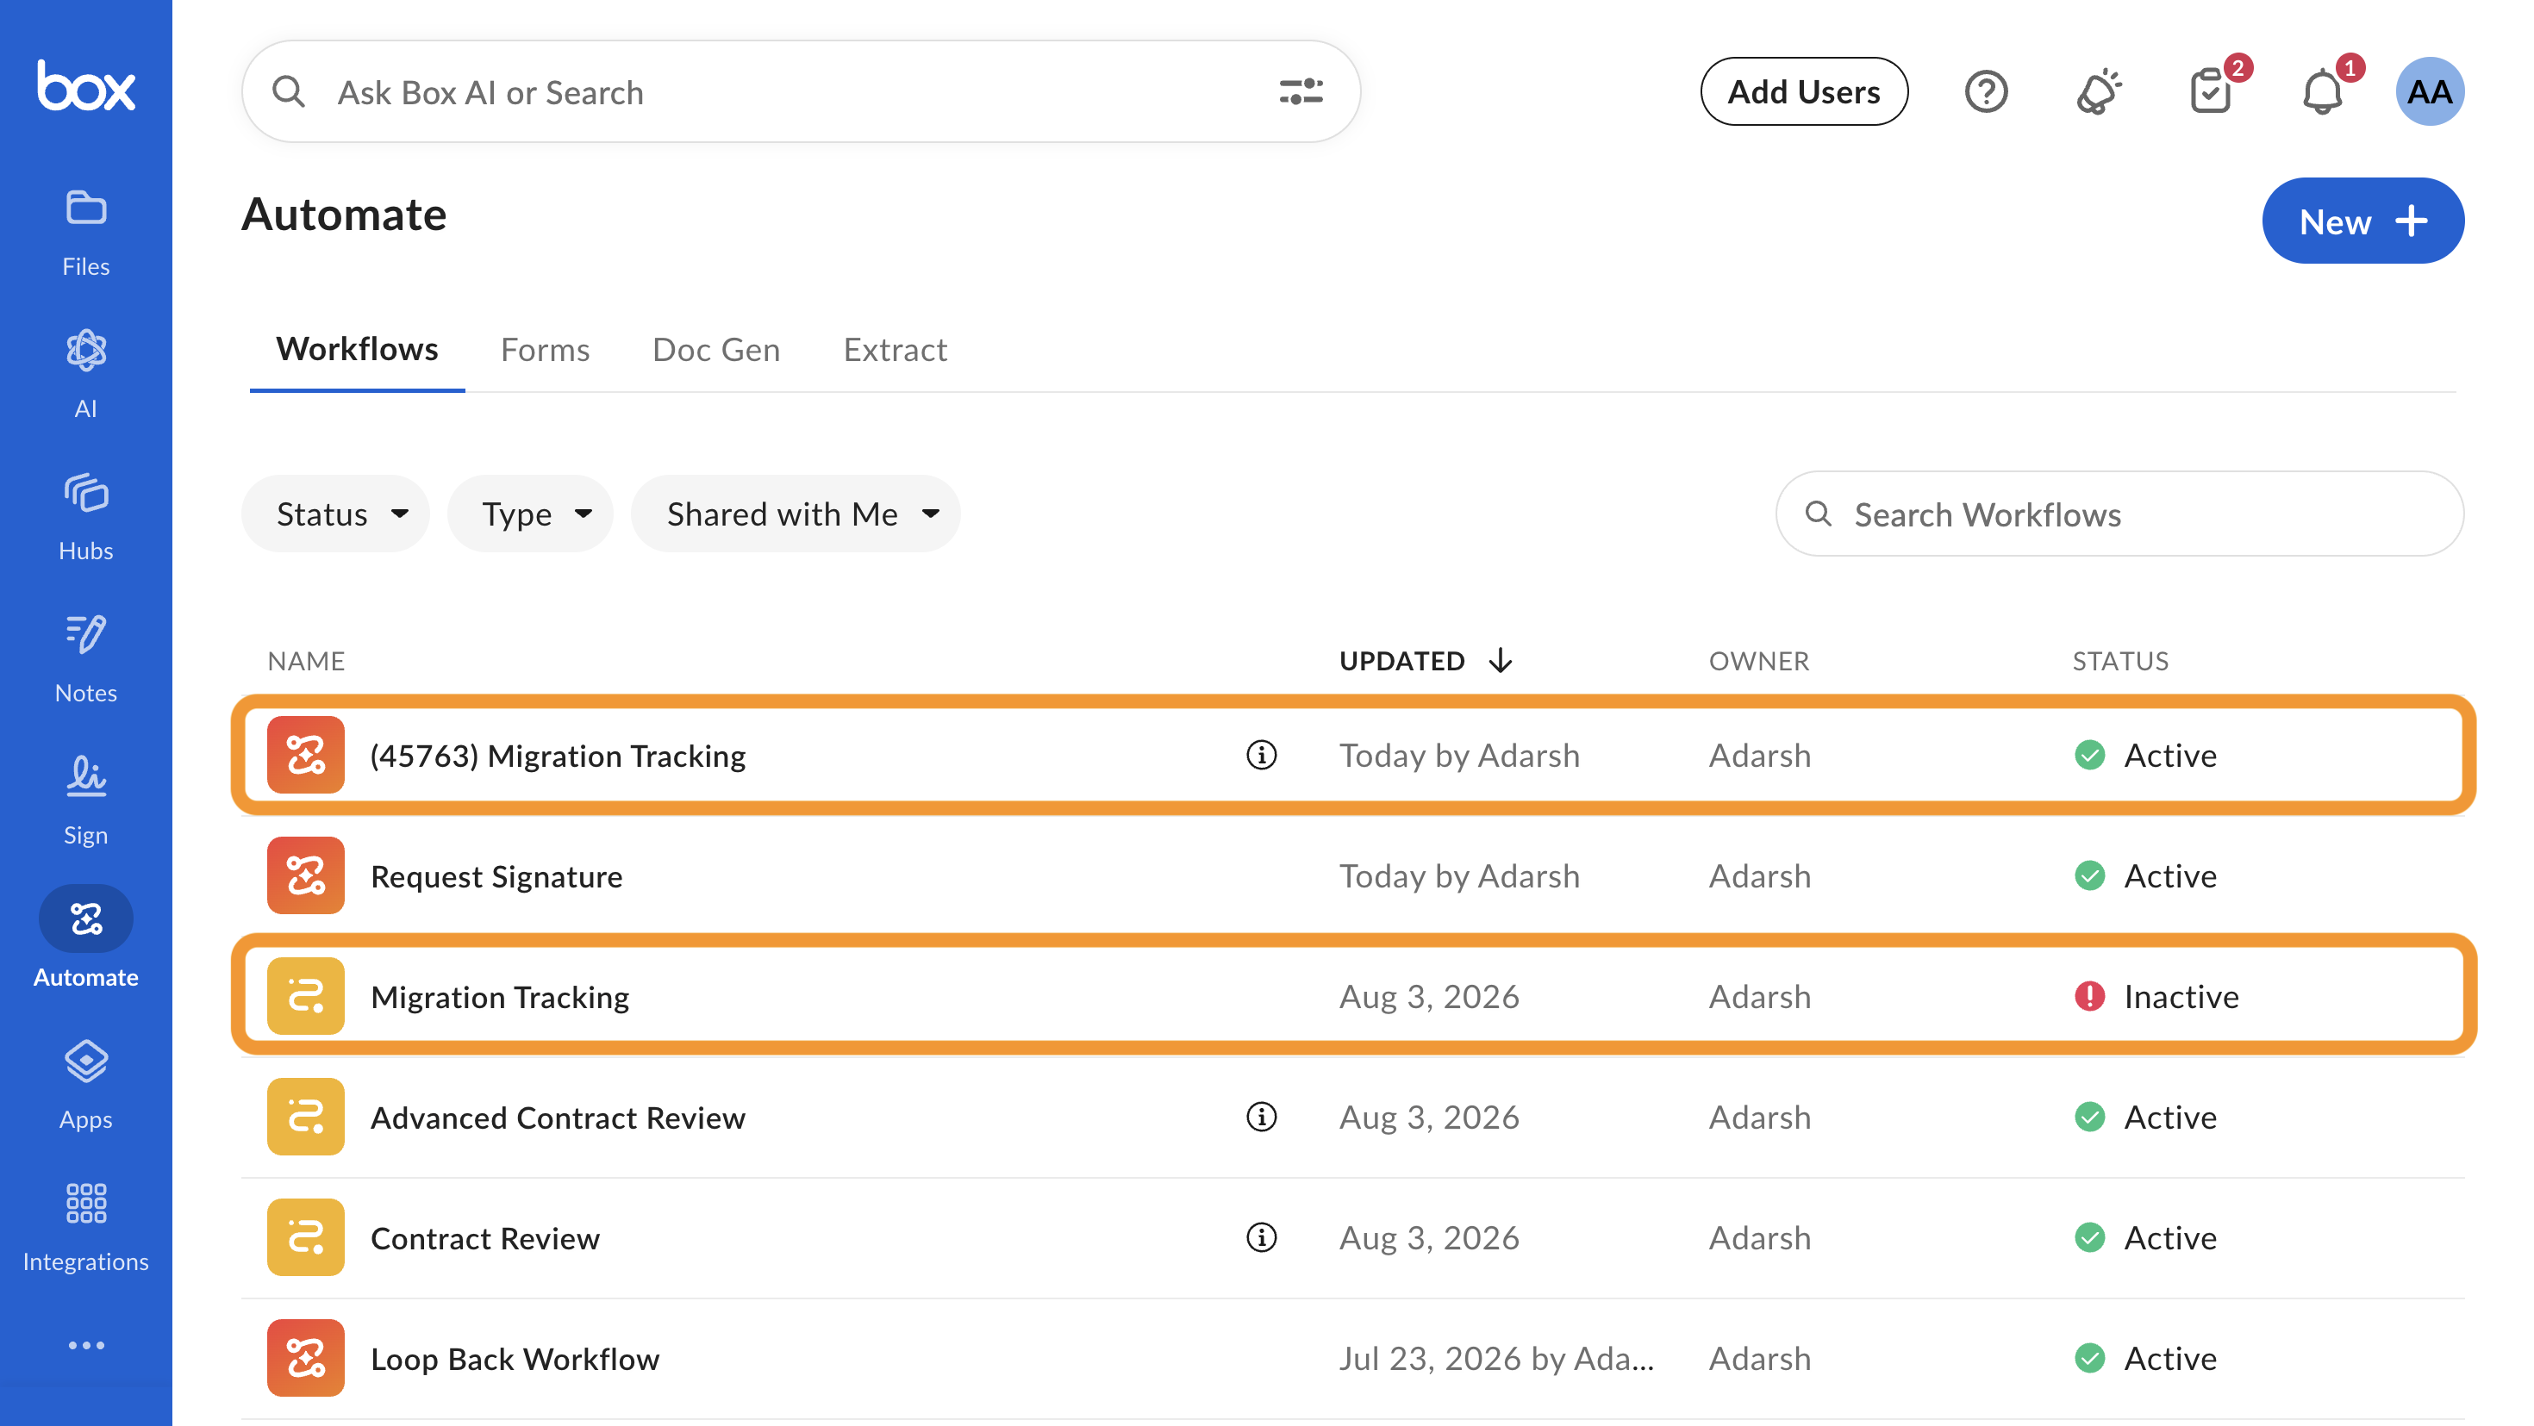Image resolution: width=2534 pixels, height=1426 pixels.
Task: Click Active status of Loop Back Workflow
Action: [x=2145, y=1358]
